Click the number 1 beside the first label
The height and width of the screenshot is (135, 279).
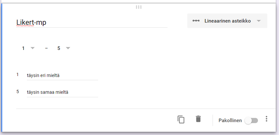pyautogui.click(x=18, y=75)
